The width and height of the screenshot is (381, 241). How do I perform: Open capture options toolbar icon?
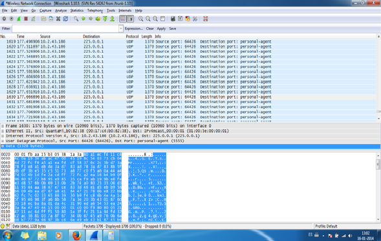click(x=12, y=19)
